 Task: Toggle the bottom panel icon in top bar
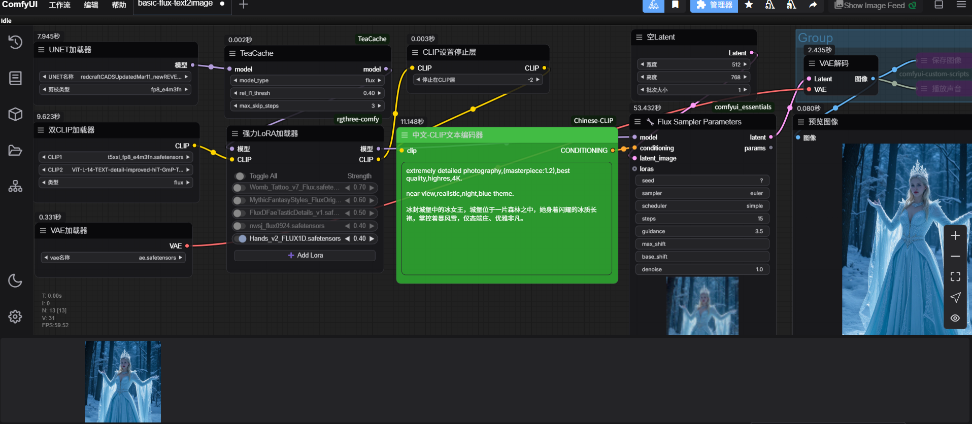pyautogui.click(x=939, y=5)
